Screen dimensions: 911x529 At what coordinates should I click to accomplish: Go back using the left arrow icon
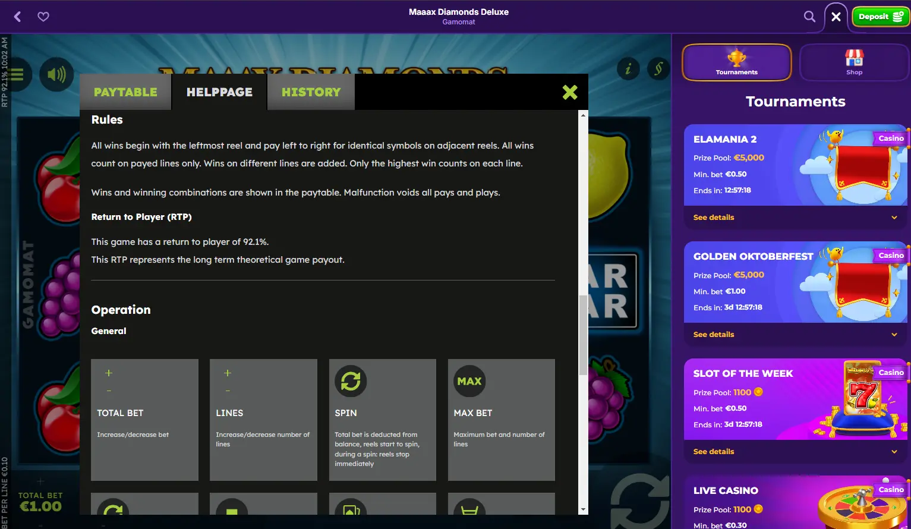pyautogui.click(x=18, y=17)
